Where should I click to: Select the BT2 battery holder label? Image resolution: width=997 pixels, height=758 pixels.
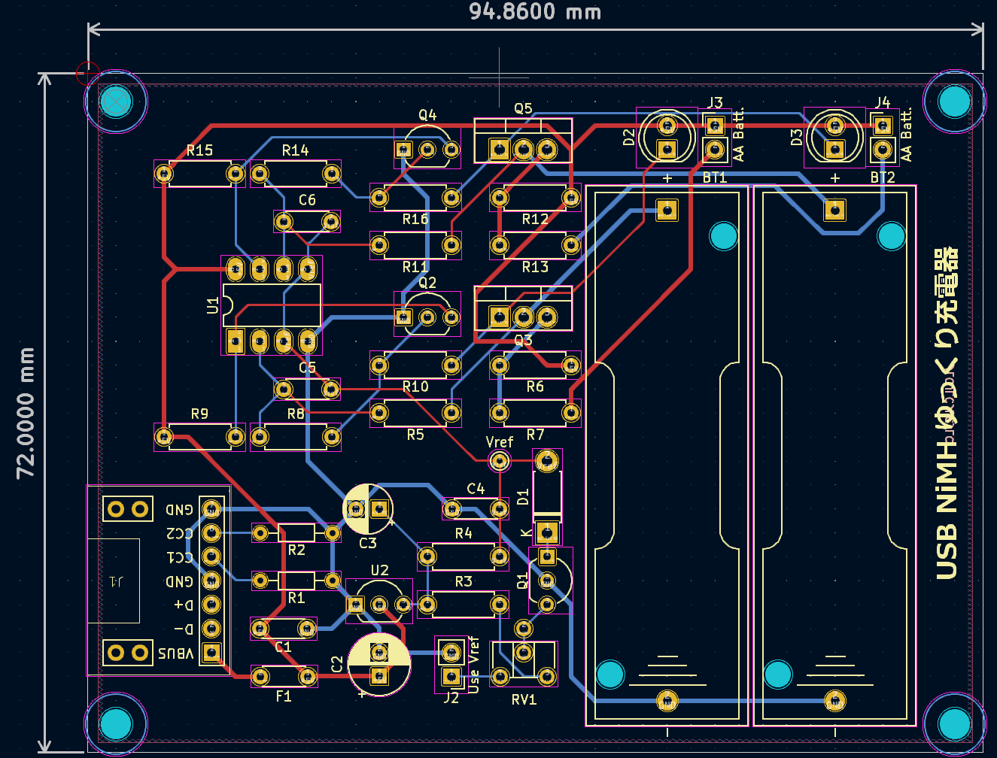(x=883, y=177)
